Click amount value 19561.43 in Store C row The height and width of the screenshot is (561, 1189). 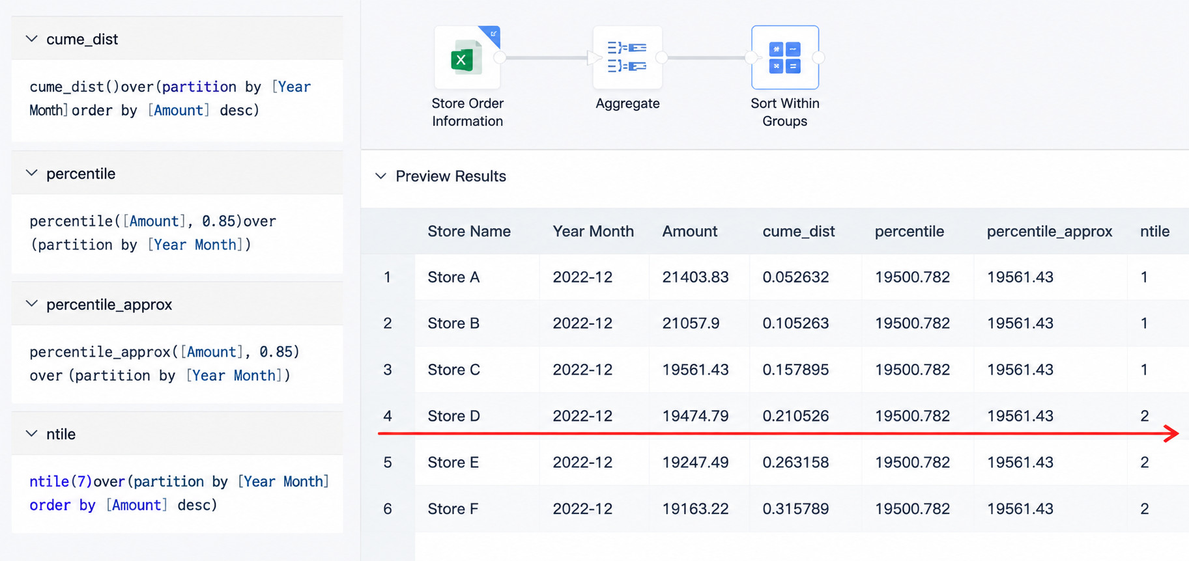click(695, 370)
